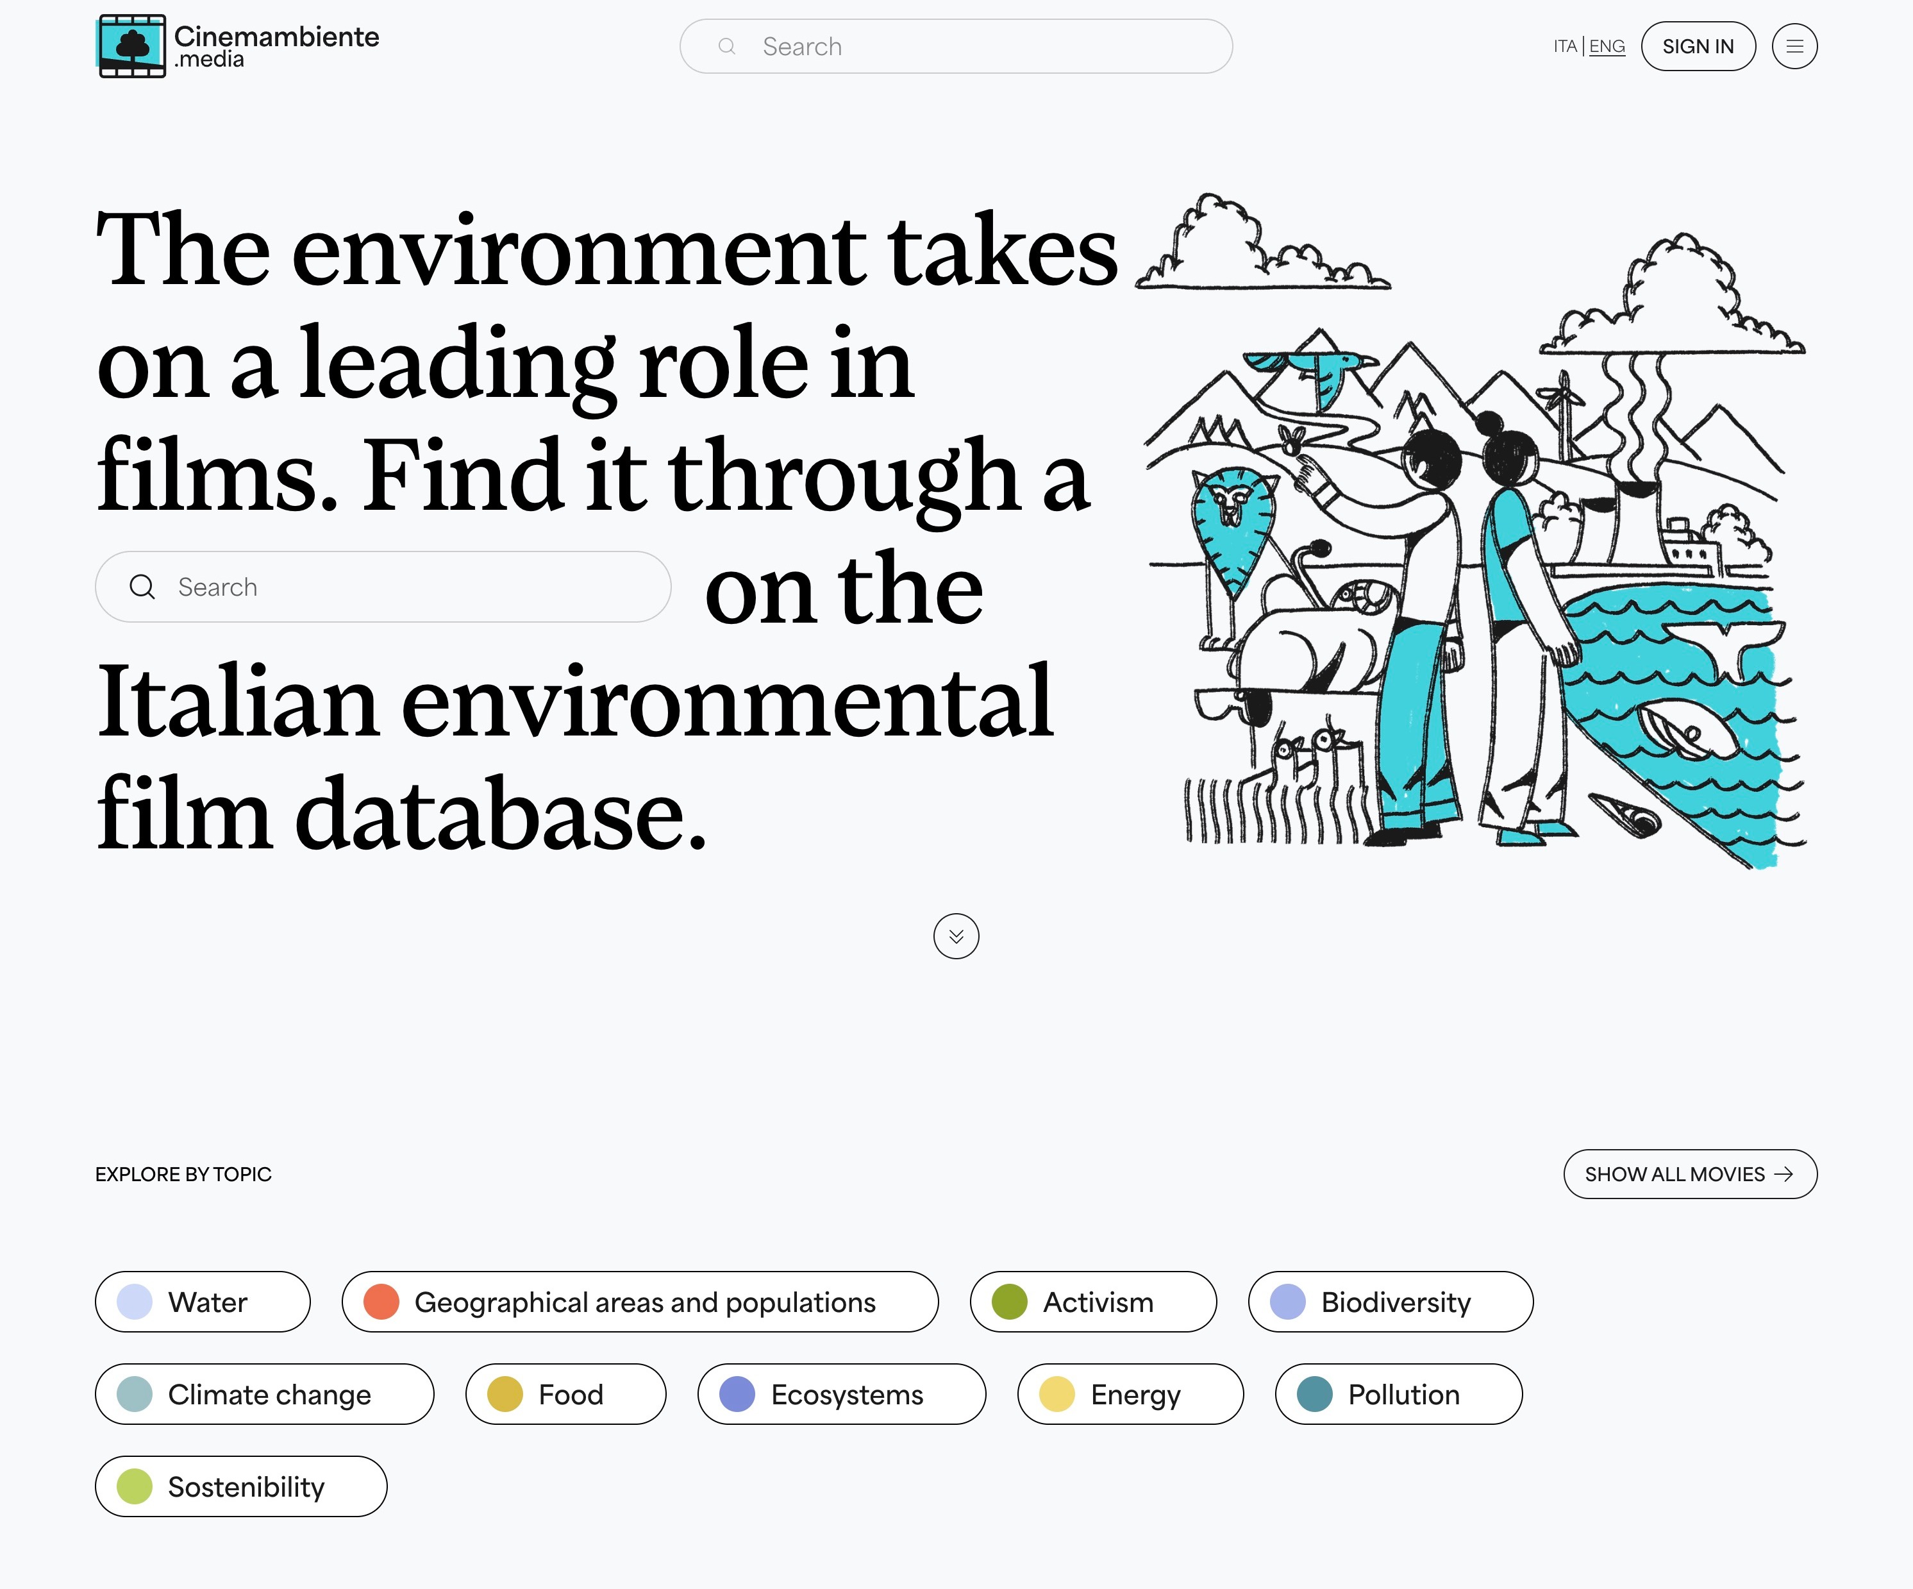1913x1589 pixels.
Task: Click the yellow Food topic dot
Action: pos(505,1394)
